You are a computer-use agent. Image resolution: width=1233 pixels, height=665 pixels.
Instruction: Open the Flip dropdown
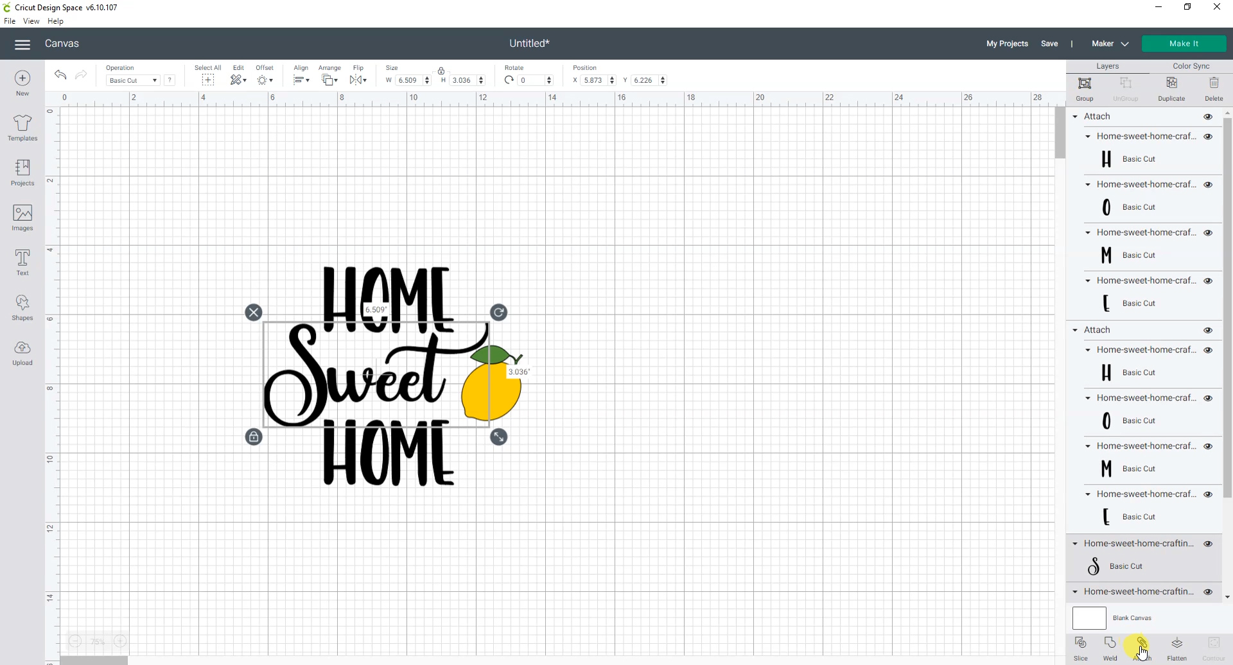(358, 80)
